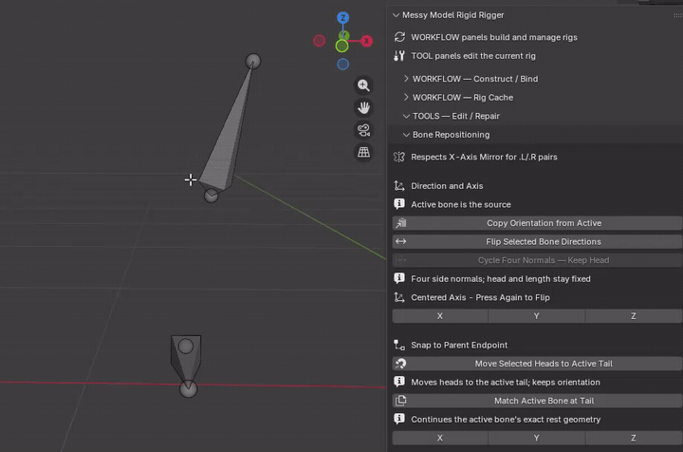This screenshot has width=683, height=452.
Task: Click X under Continues the active bone's geometry
Action: 440,438
